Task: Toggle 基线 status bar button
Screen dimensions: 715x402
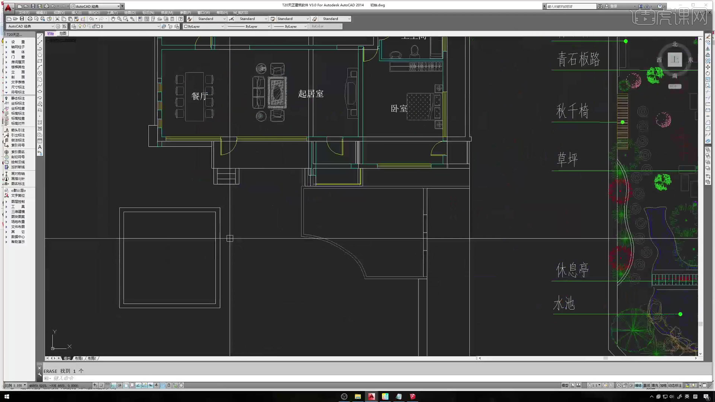Action: click(x=646, y=385)
